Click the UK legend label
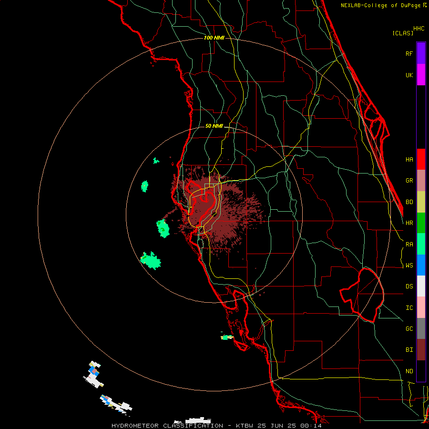The width and height of the screenshot is (429, 429). (x=409, y=75)
